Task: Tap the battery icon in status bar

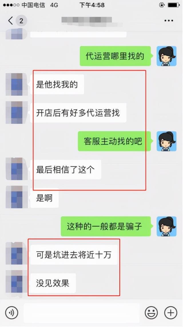Action: pyautogui.click(x=174, y=5)
